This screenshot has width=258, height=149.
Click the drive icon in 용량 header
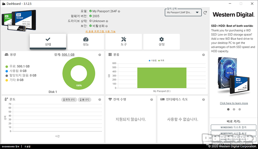coord(6,54)
